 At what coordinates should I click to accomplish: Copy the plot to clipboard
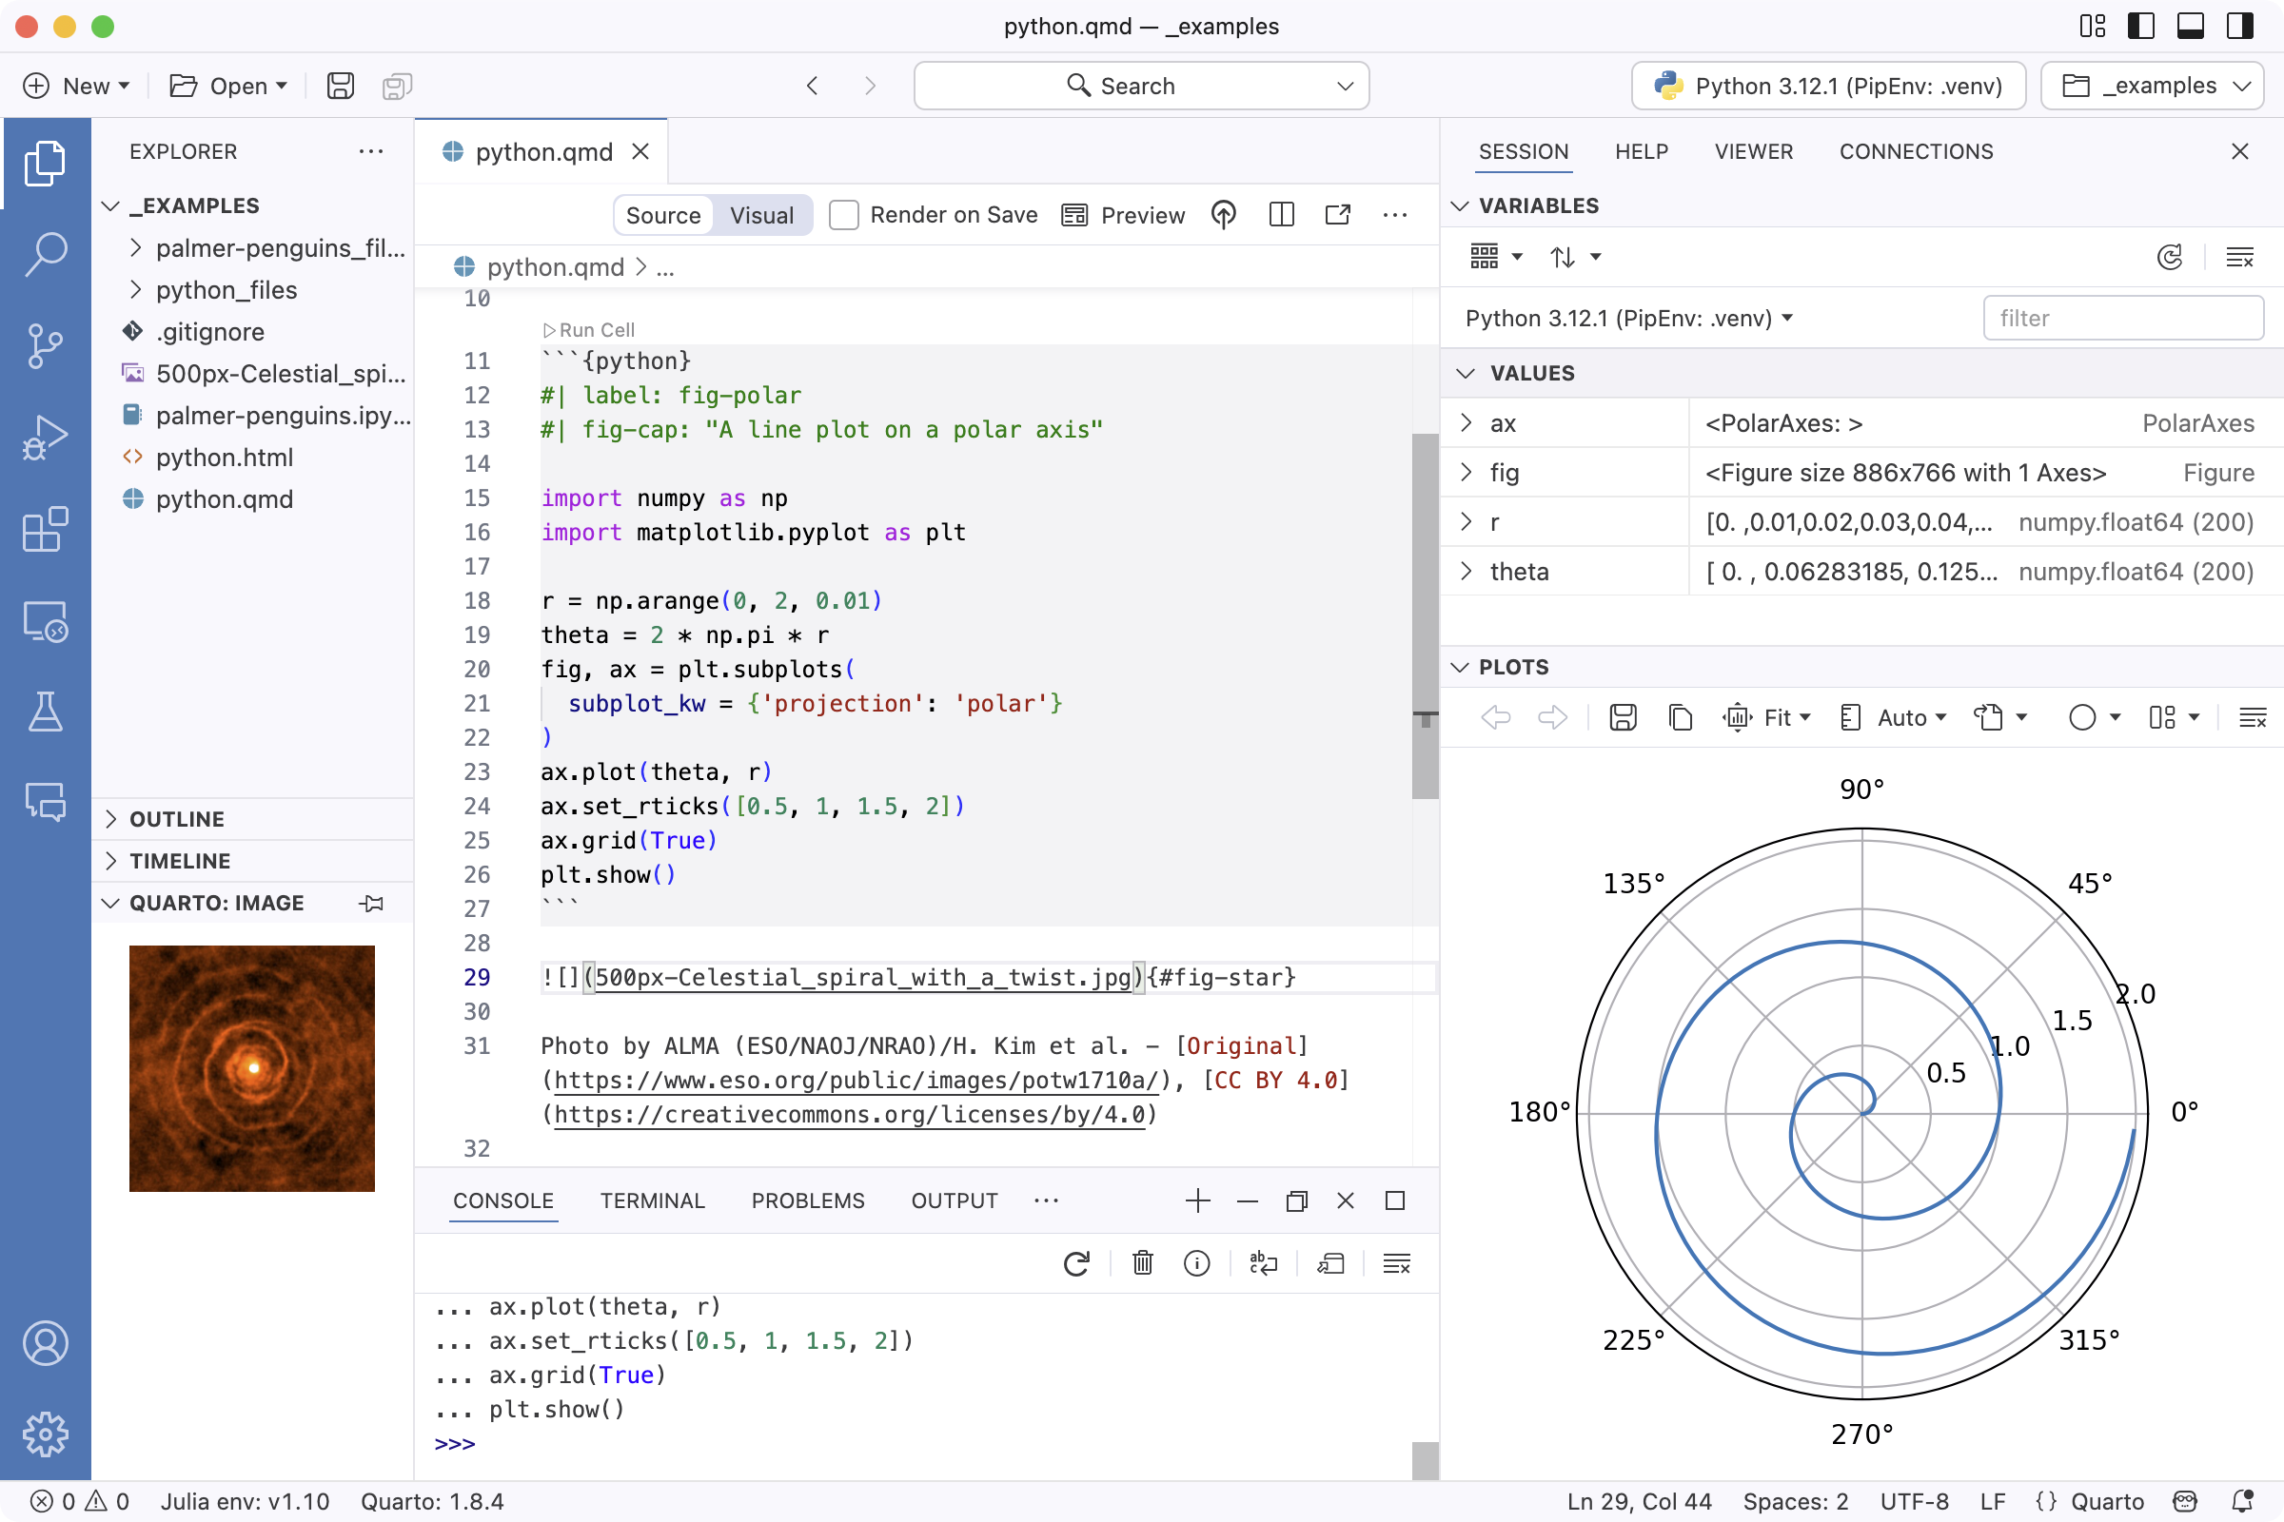point(1679,716)
